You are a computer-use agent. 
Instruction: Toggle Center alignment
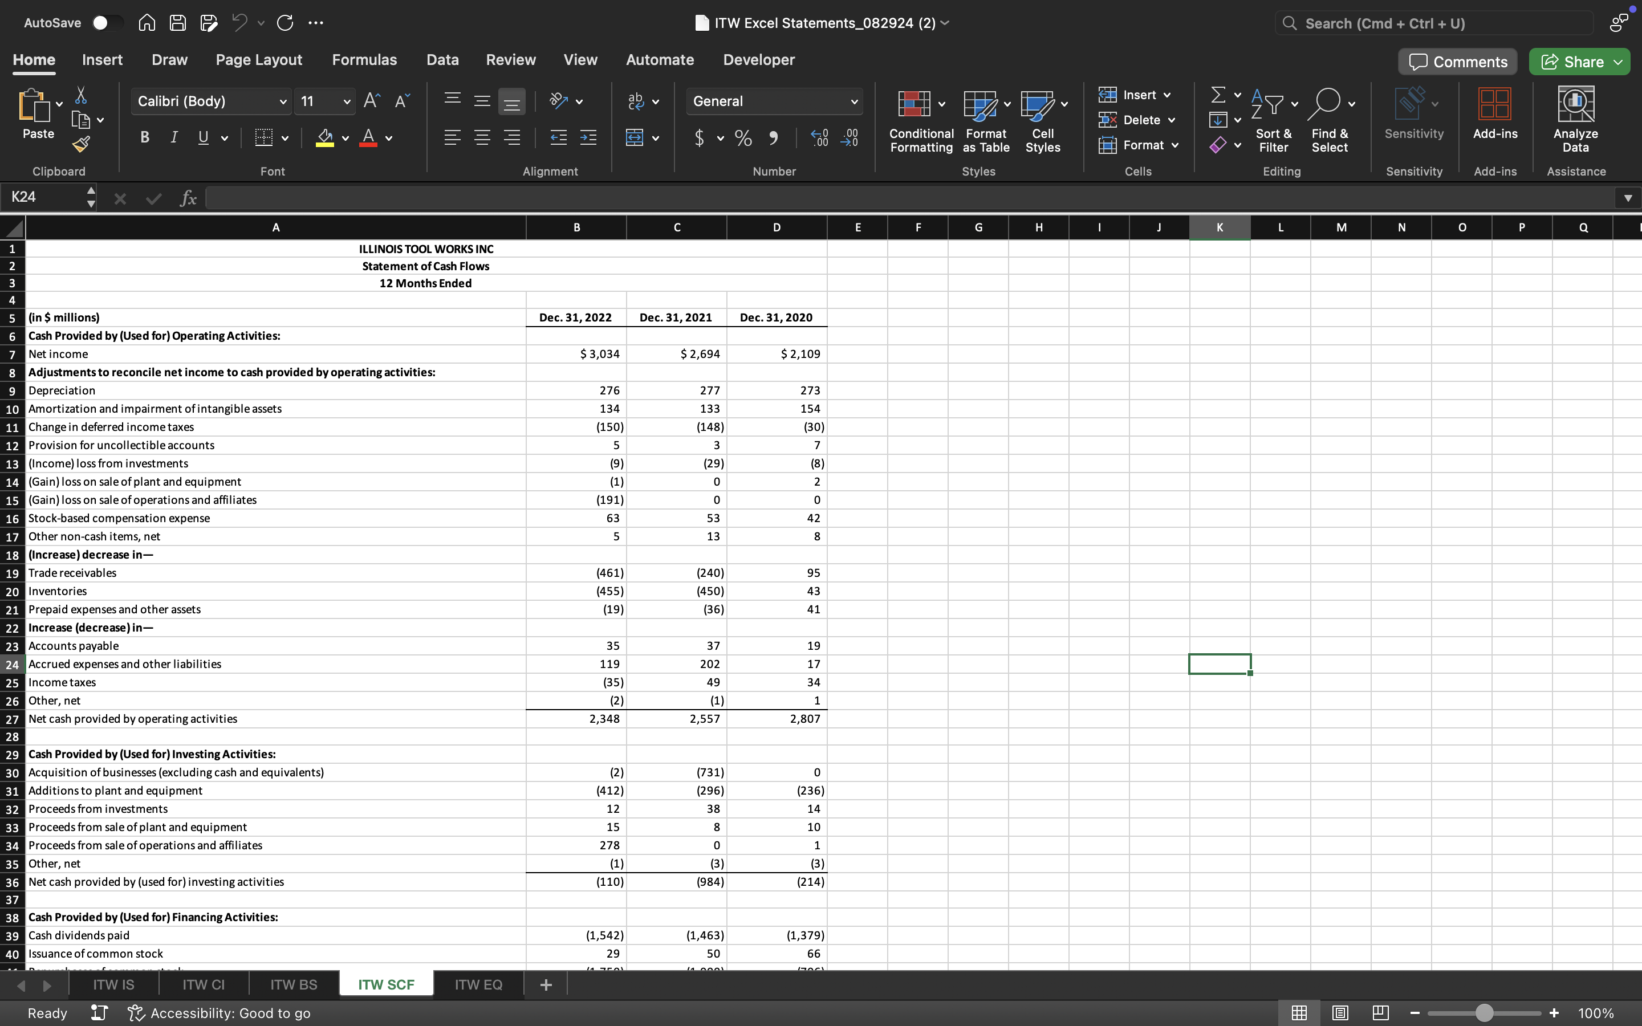tap(482, 137)
